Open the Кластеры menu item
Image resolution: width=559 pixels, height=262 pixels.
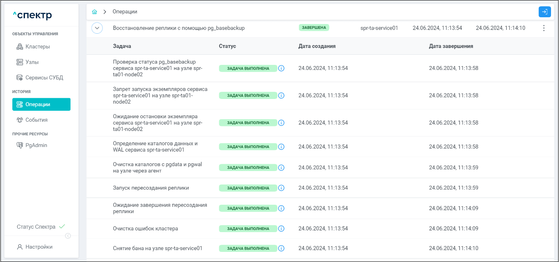(38, 47)
